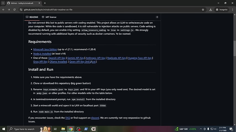Open the Qwen [cn] link
This screenshot has width=236, height=132.
click(93, 62)
